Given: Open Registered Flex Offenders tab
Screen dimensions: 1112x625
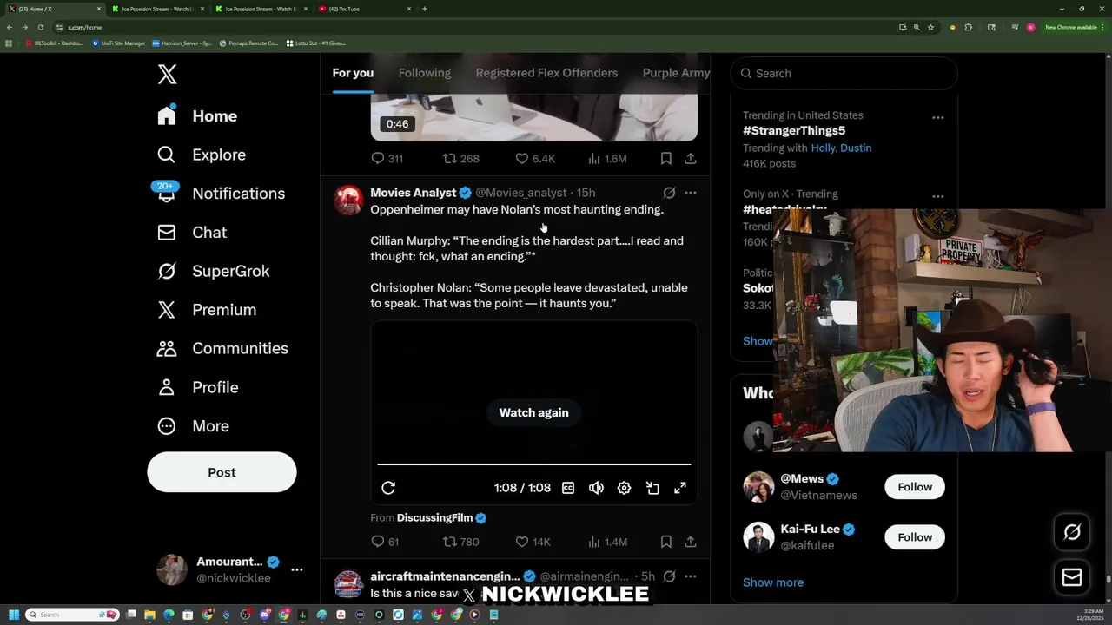Looking at the screenshot, I should (546, 73).
